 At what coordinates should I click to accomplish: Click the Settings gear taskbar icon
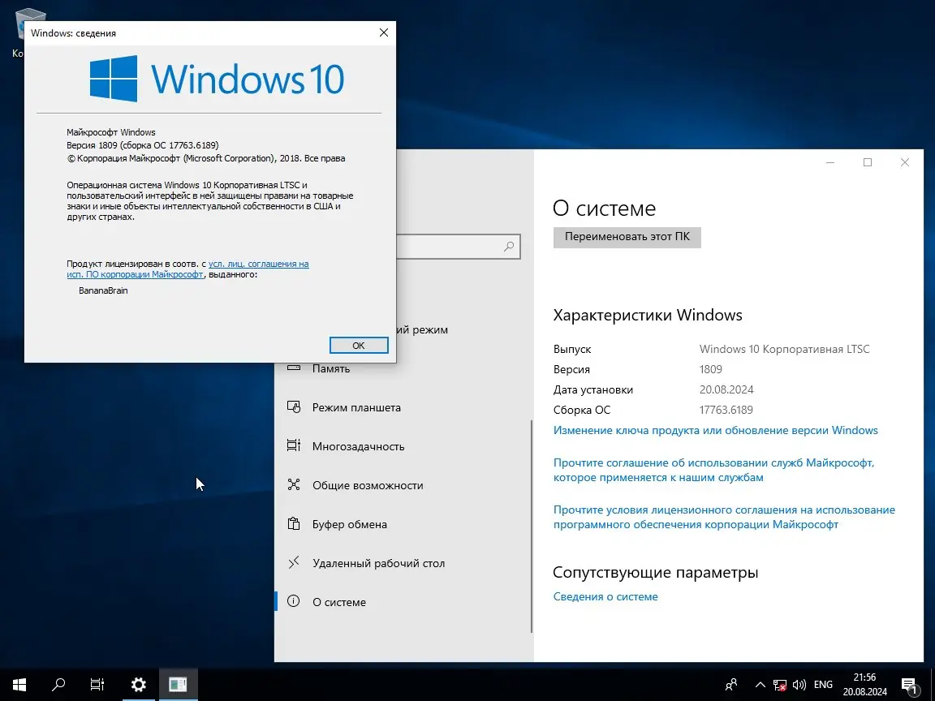tap(139, 684)
